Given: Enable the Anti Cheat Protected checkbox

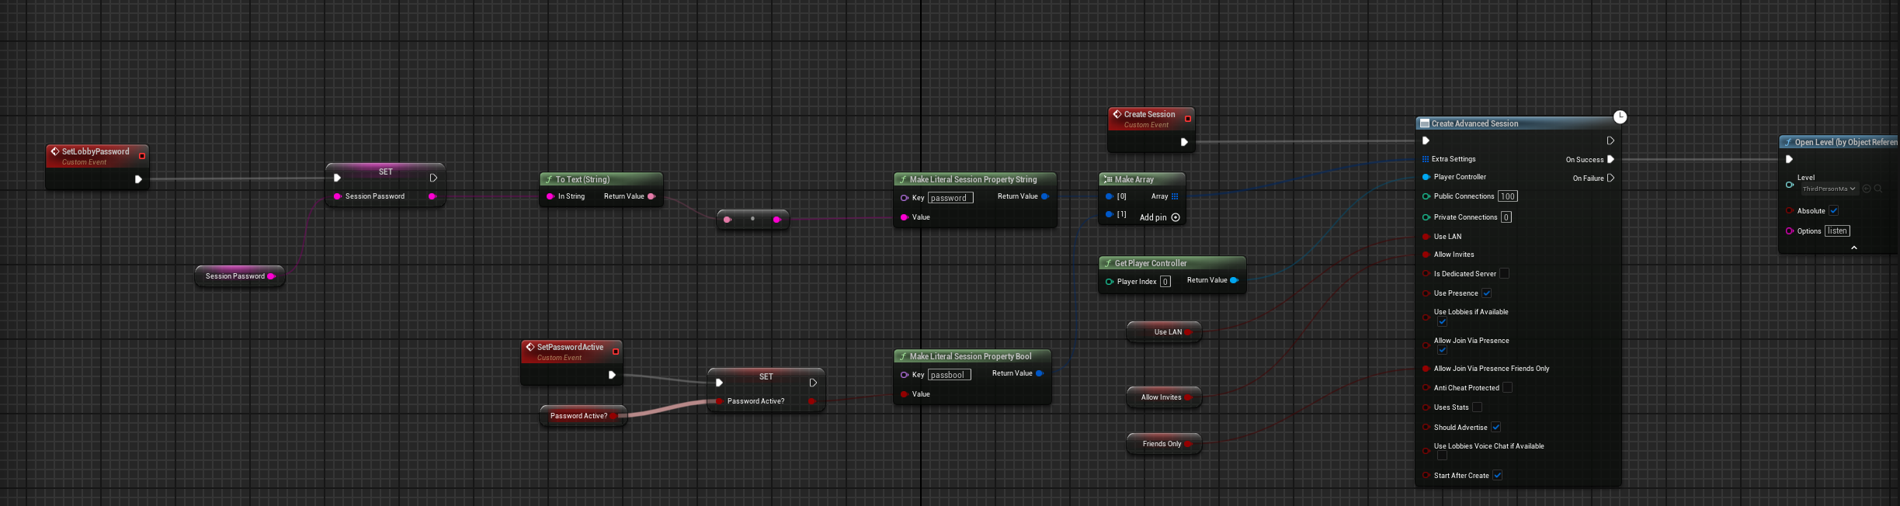Looking at the screenshot, I should click(1507, 387).
